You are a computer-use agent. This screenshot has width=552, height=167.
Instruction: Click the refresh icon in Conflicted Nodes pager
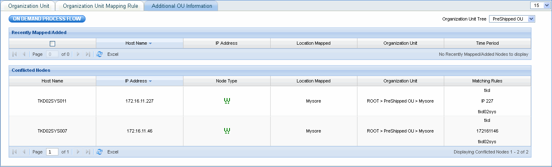coord(99,152)
